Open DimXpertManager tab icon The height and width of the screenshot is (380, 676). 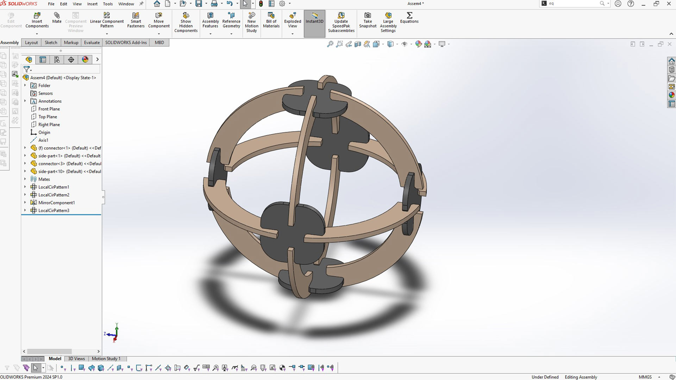71,59
